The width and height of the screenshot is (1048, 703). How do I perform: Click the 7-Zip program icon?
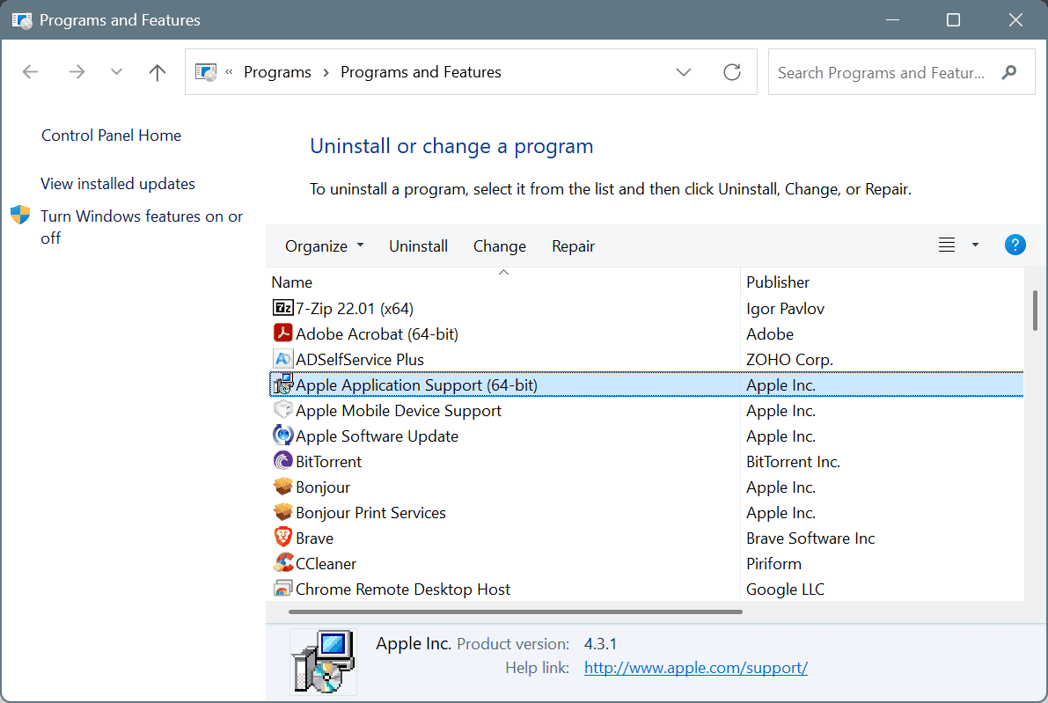pos(282,308)
